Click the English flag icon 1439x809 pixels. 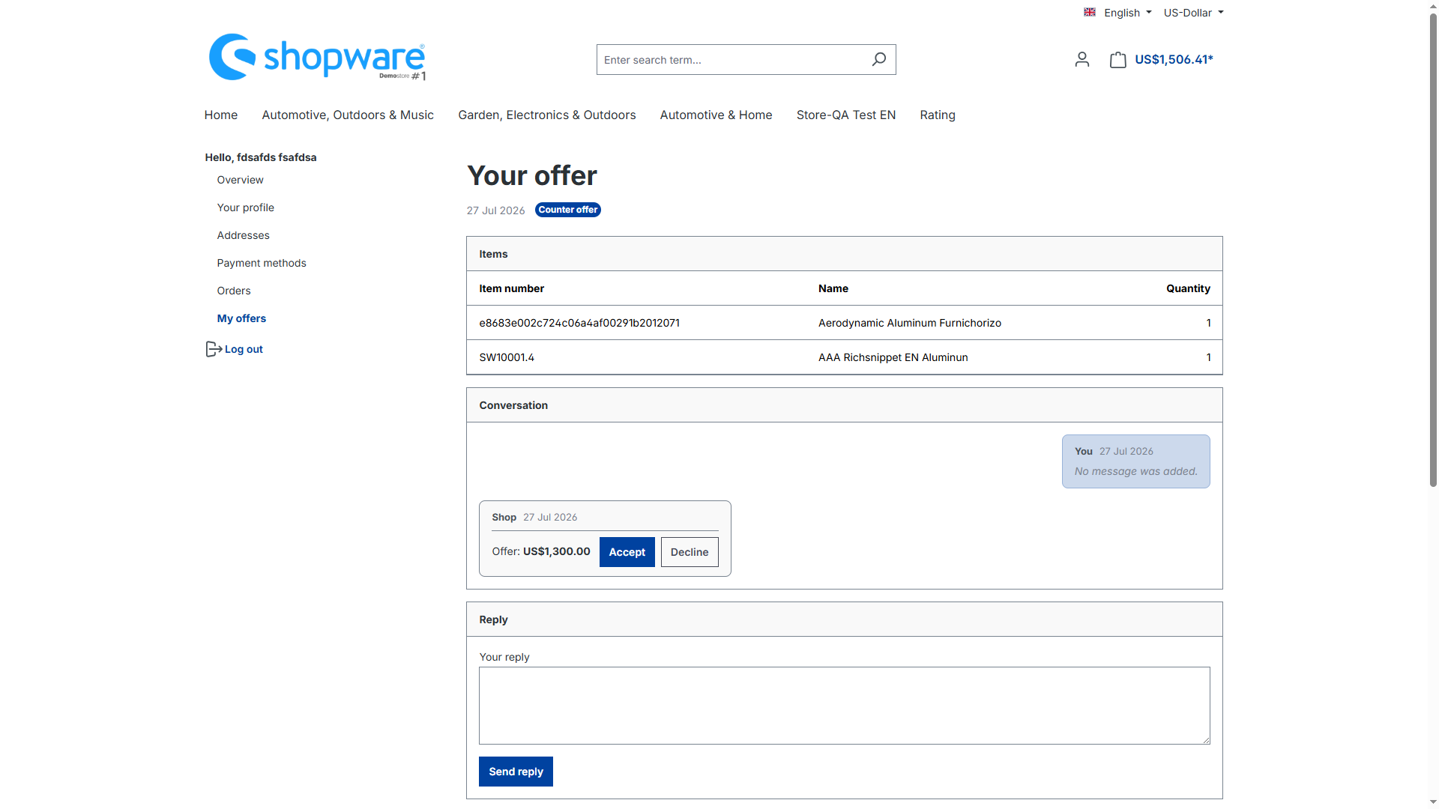click(x=1090, y=12)
